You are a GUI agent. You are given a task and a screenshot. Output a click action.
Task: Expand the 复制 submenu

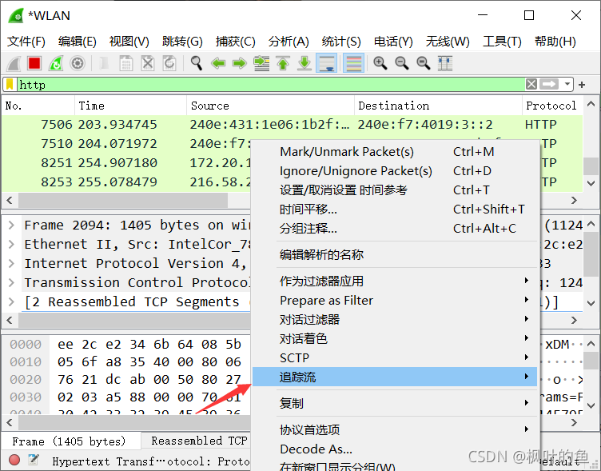pos(395,403)
